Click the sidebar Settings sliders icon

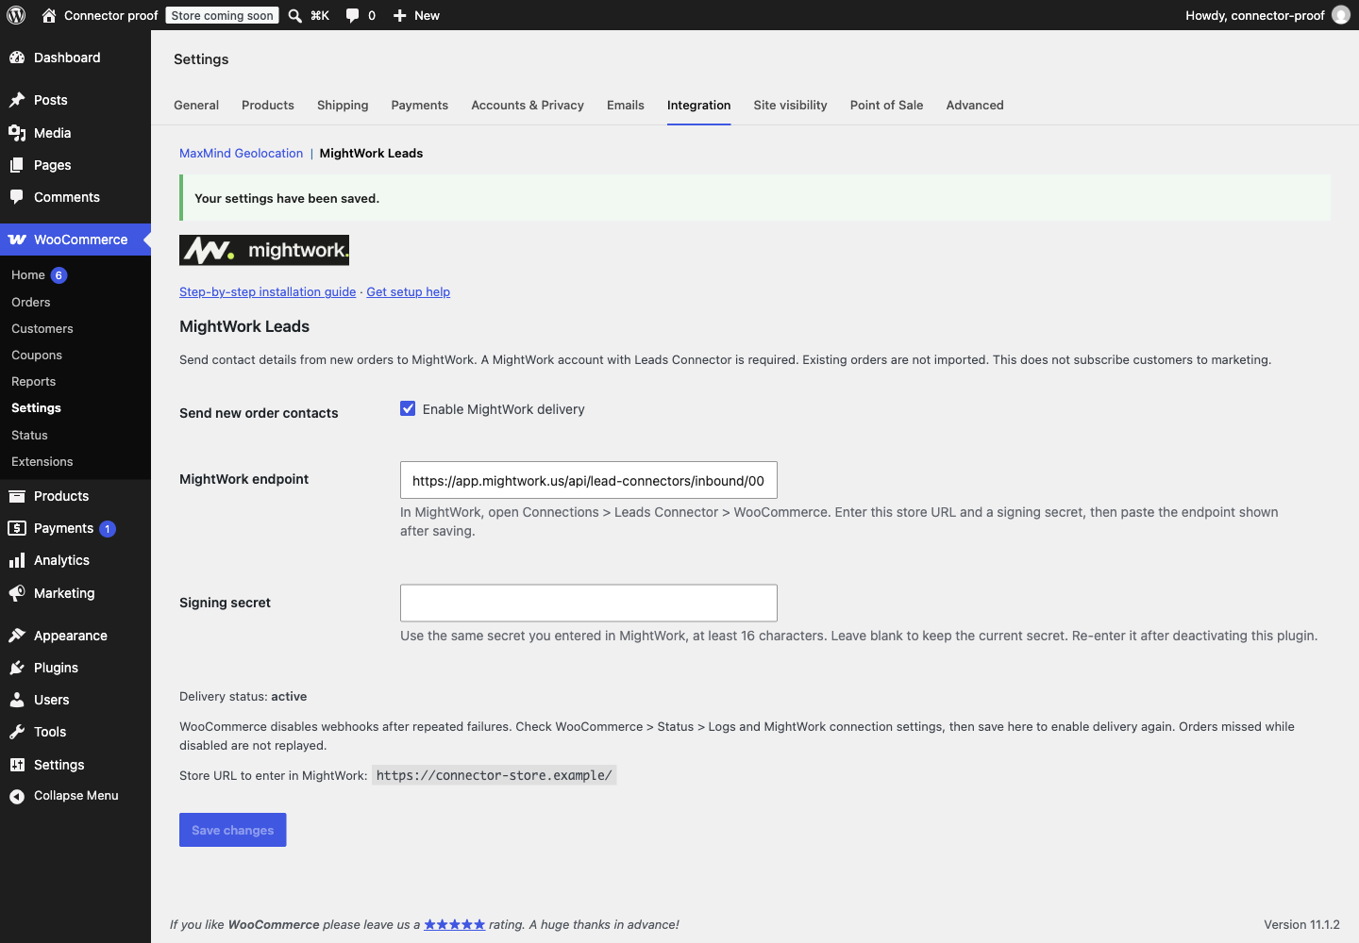coord(17,765)
